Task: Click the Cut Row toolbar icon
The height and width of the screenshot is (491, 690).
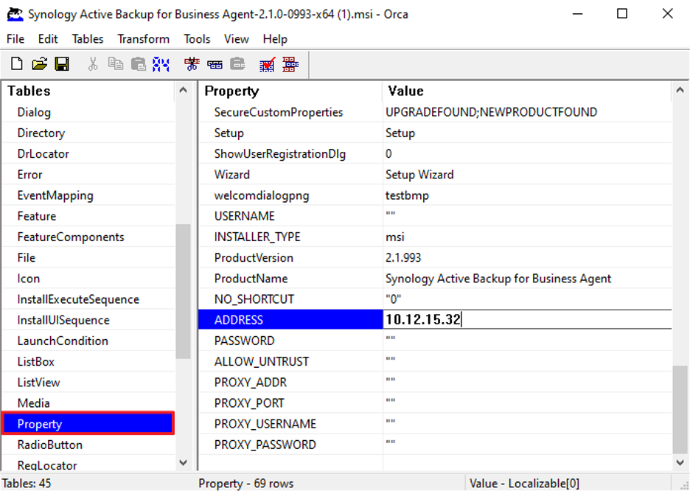Action: pos(192,64)
